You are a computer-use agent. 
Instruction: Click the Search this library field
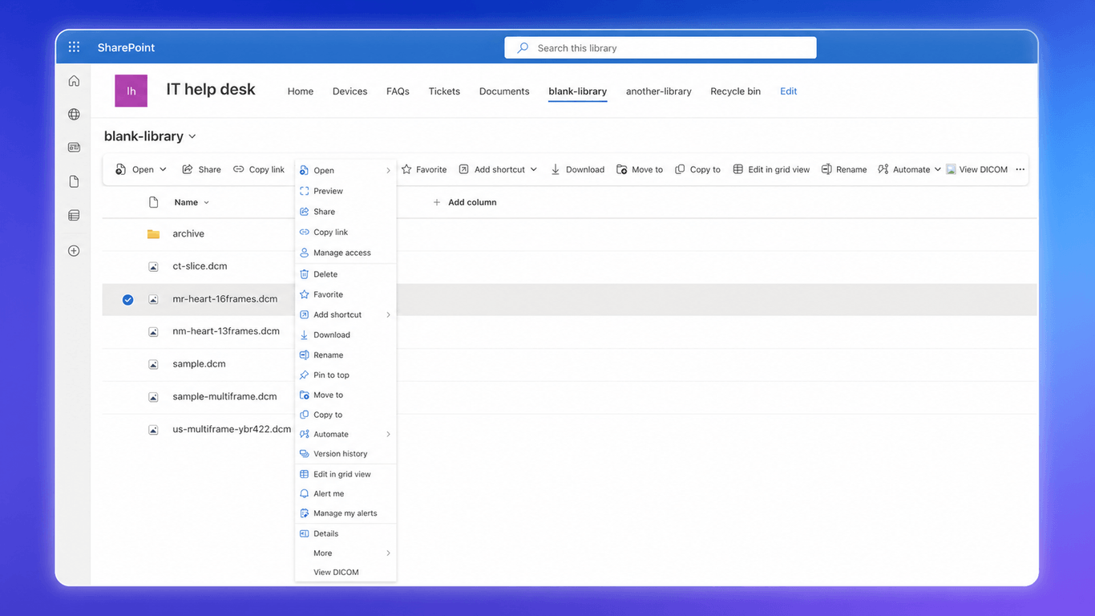point(661,48)
